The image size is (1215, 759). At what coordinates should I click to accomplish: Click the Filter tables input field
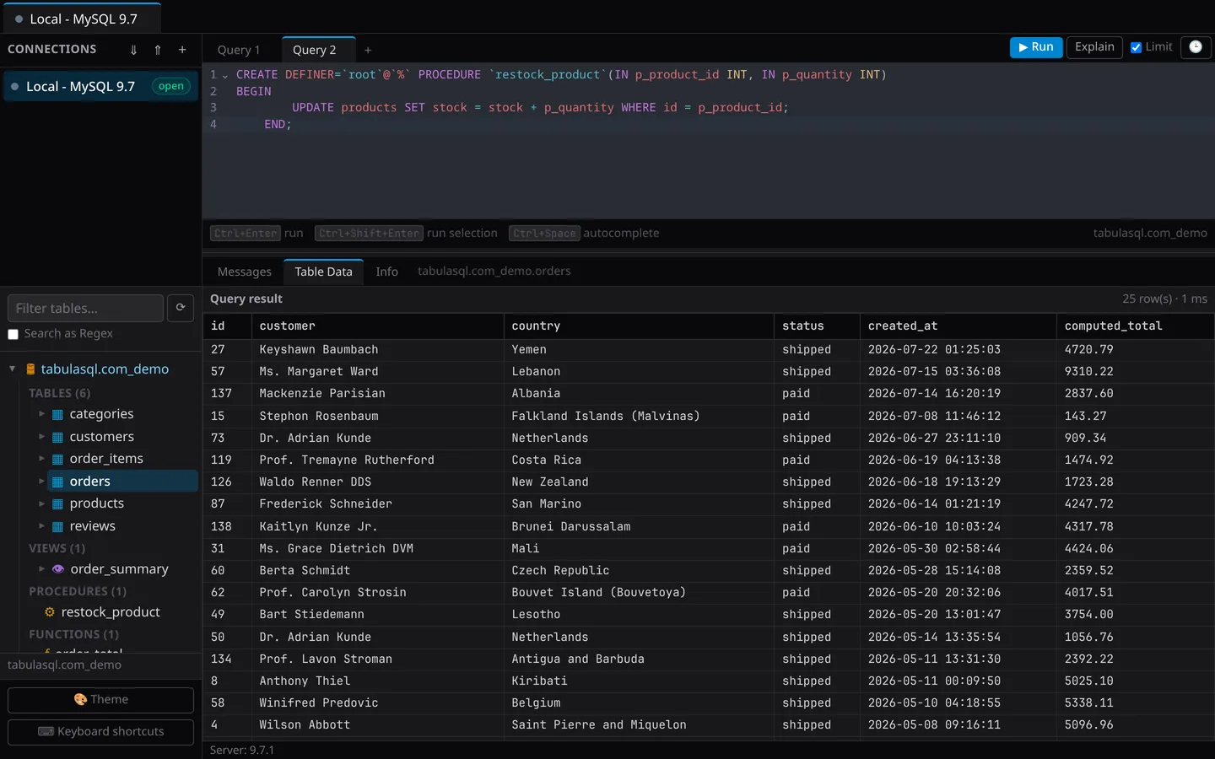coord(85,308)
